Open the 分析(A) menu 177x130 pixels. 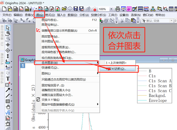pyautogui.click(x=84, y=15)
